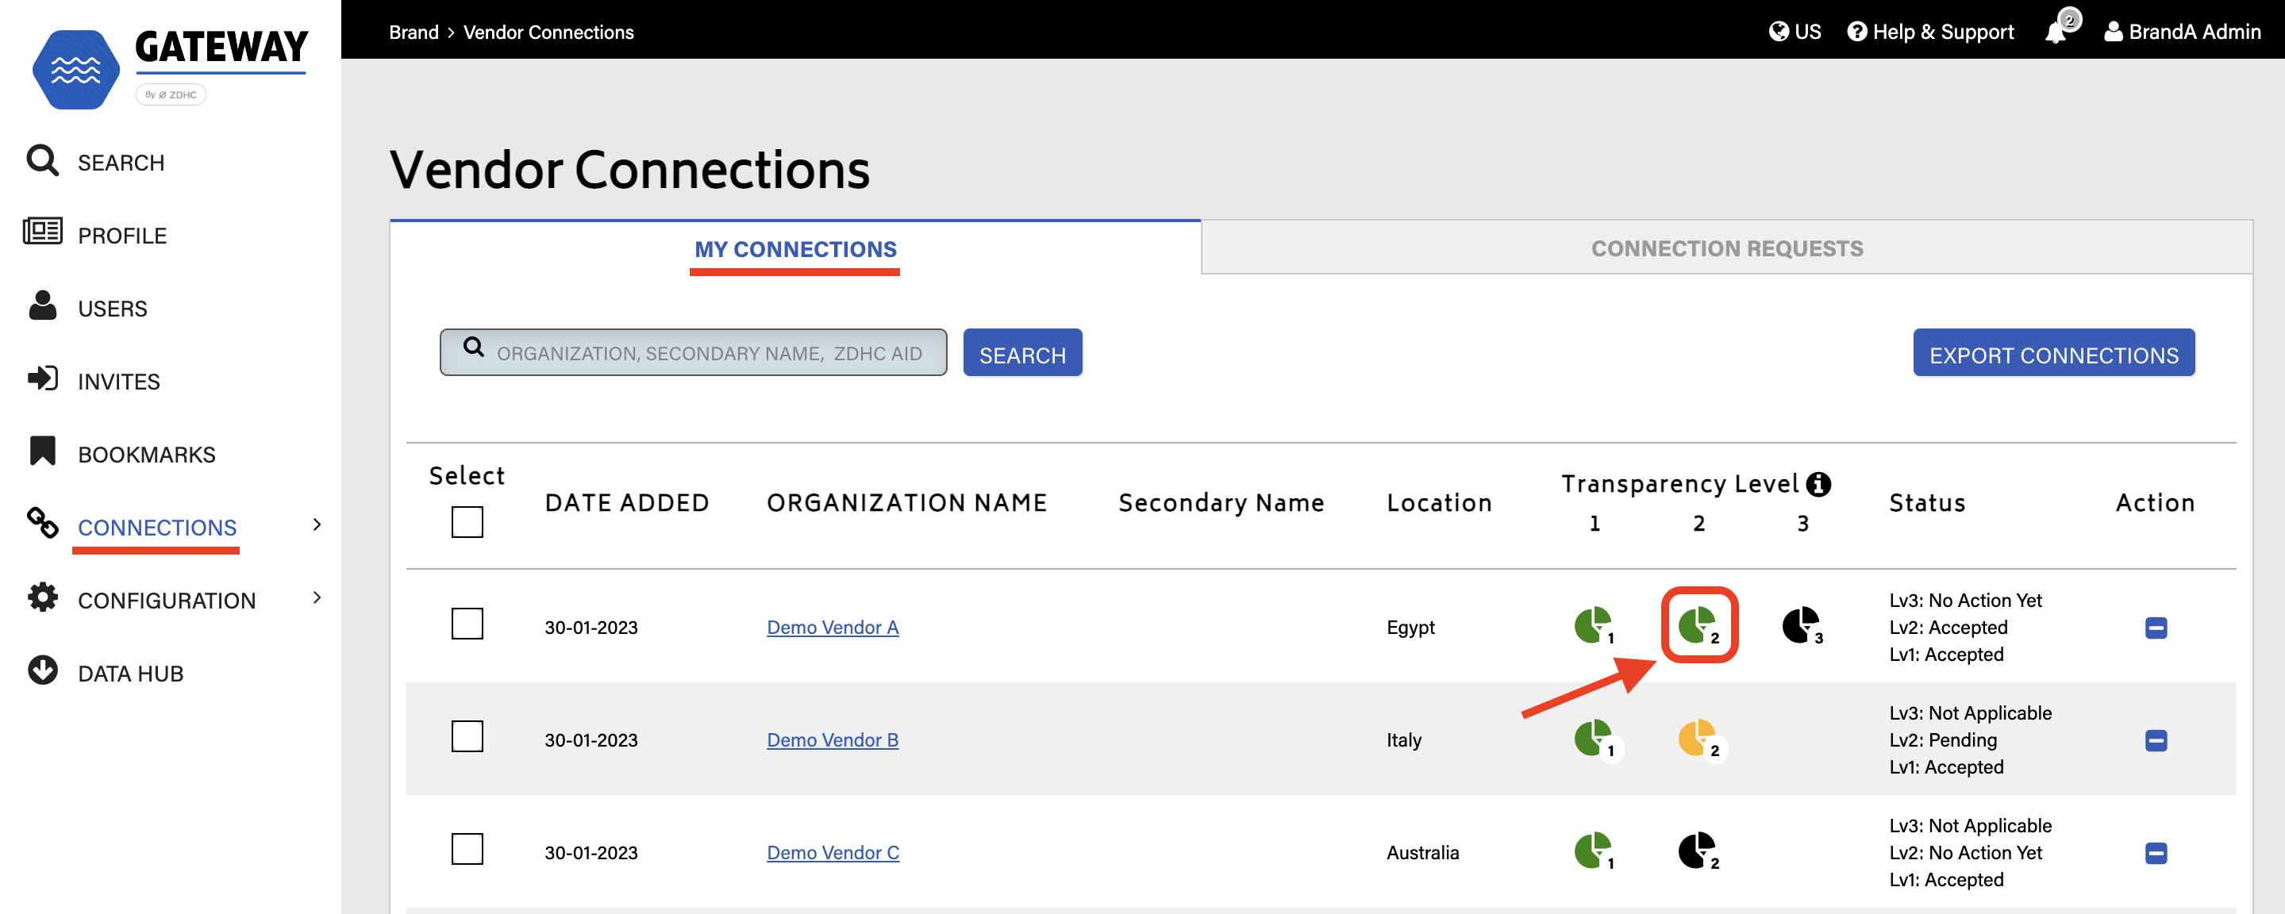Open the Demo Vendor B link
Image resolution: width=2285 pixels, height=914 pixels.
click(832, 739)
